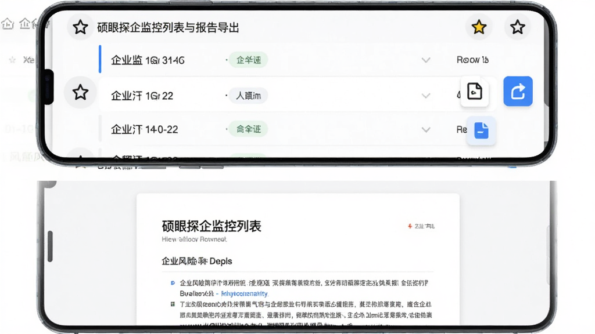
Task: Select the 企业汗 140-22 list entry
Action: tap(145, 129)
